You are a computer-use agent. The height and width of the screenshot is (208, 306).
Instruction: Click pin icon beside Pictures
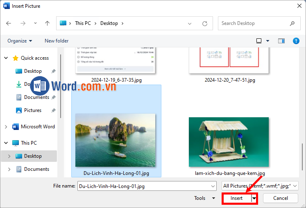coord(53,110)
